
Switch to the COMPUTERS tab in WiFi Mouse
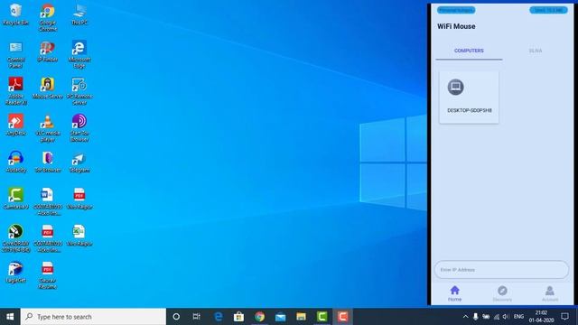tap(469, 51)
